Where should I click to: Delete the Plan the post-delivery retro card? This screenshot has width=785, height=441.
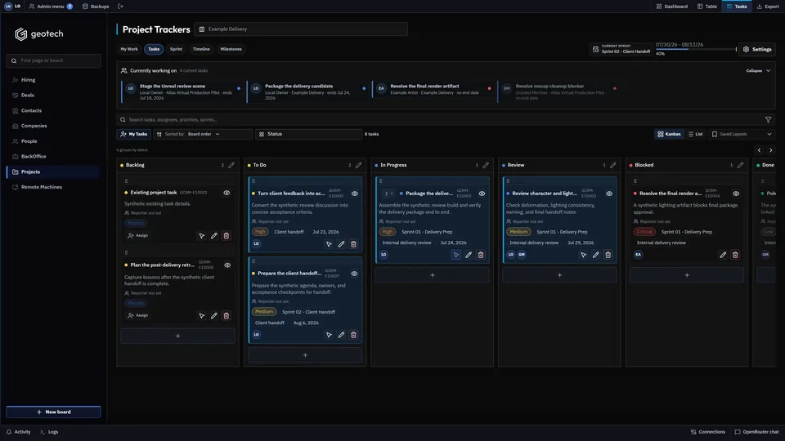tap(227, 315)
